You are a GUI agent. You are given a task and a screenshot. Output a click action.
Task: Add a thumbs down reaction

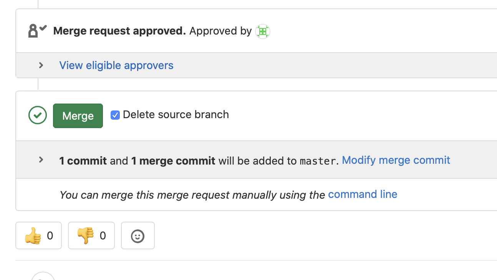point(91,236)
